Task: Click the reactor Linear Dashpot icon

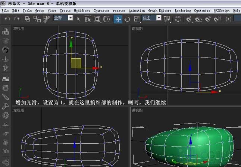Action: pyautogui.click(x=6, y=97)
